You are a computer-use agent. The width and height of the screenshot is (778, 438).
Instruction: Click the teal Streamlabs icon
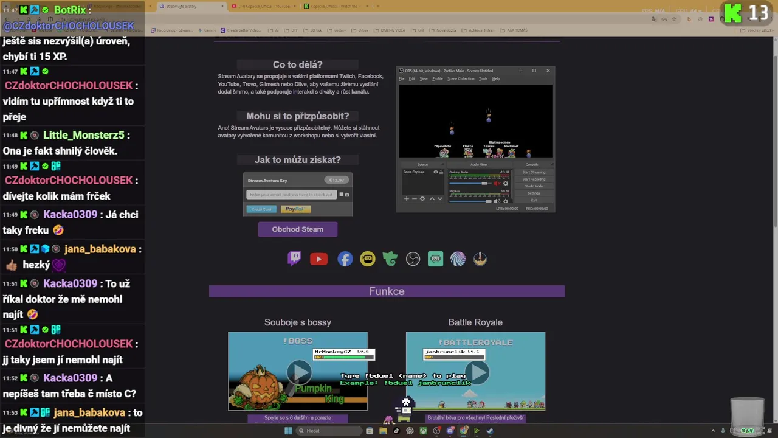[435, 259]
